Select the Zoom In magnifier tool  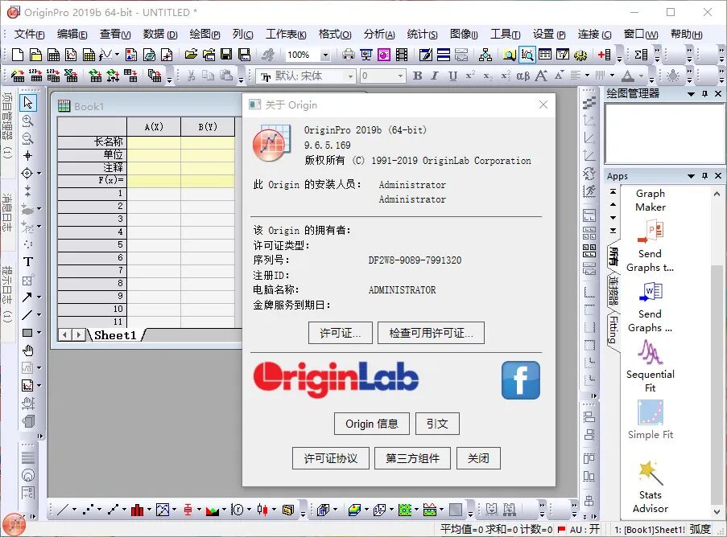[28, 121]
